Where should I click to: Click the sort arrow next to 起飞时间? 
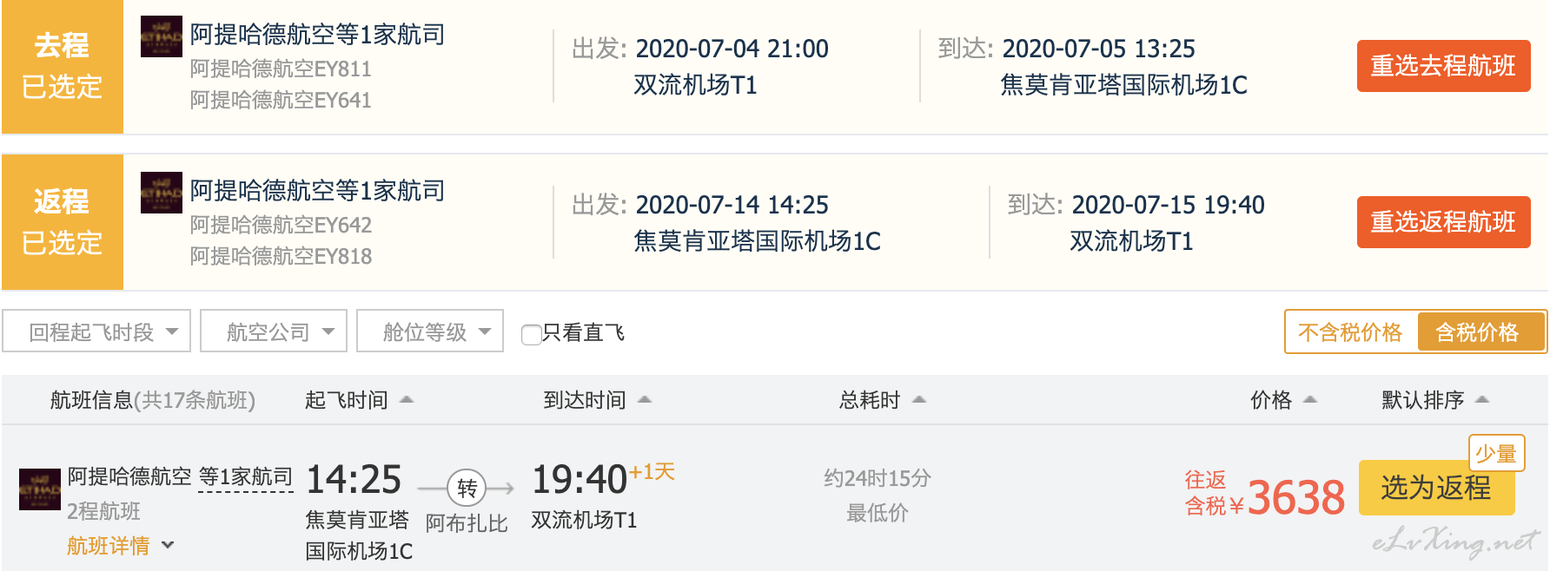tap(406, 400)
